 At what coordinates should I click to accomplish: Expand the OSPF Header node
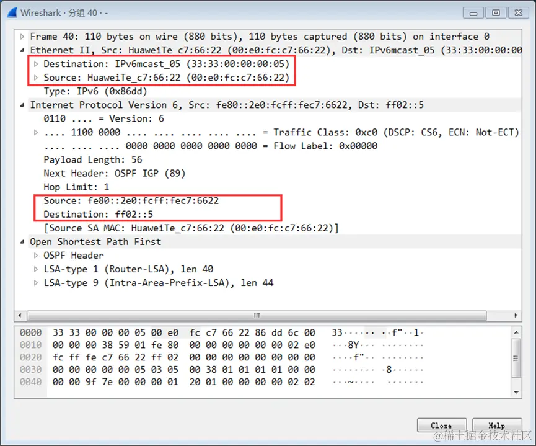click(36, 256)
